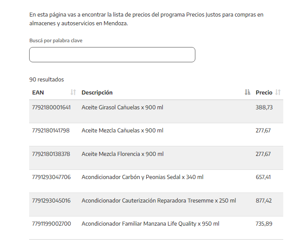The height and width of the screenshot is (240, 305).
Task: Select Acondicionador Carbón y Peonias Sedal row
Action: point(142,177)
